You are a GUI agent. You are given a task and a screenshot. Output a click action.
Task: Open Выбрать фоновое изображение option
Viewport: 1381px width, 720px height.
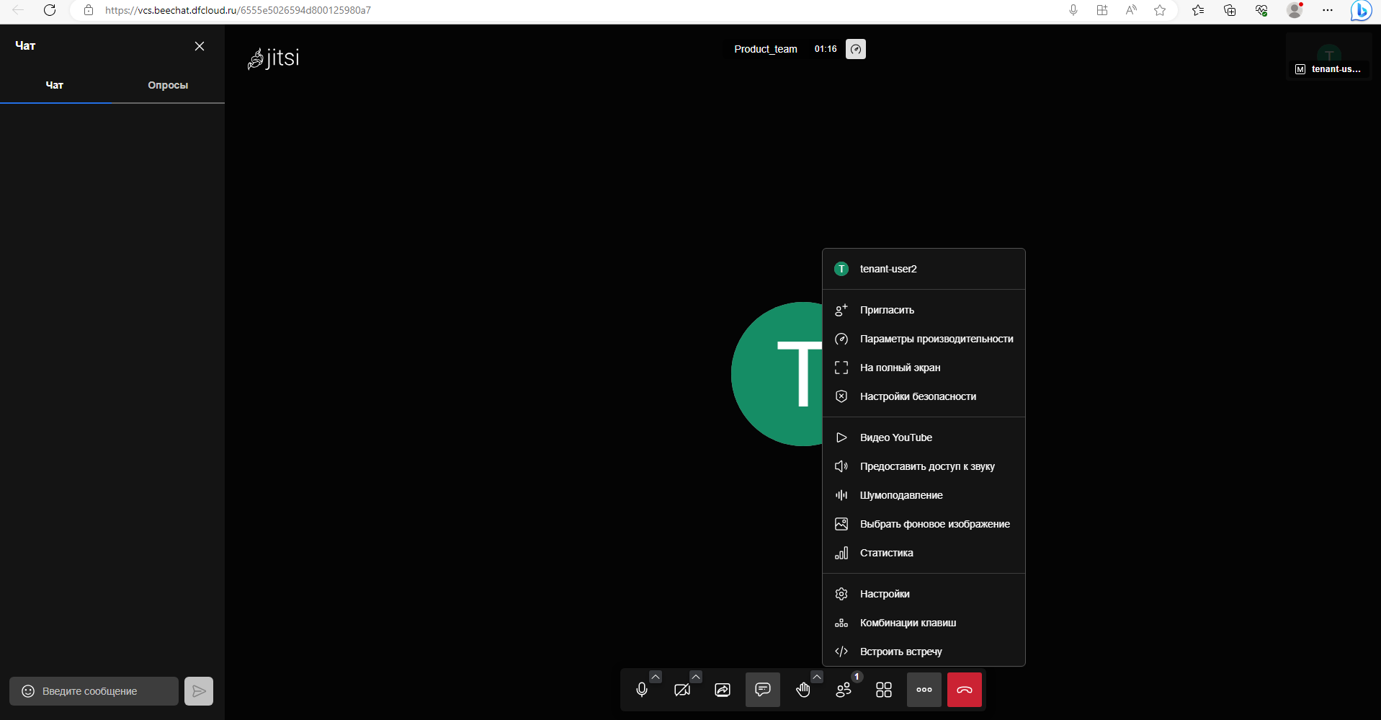coord(924,524)
